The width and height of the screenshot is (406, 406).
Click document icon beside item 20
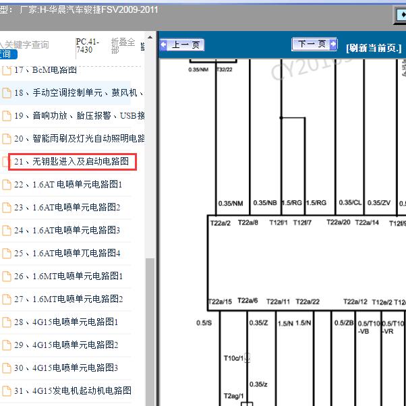click(7, 139)
